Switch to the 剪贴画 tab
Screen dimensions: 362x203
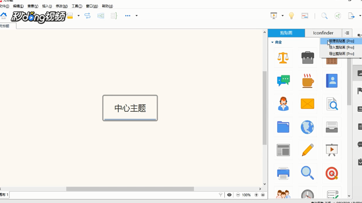[x=286, y=33]
